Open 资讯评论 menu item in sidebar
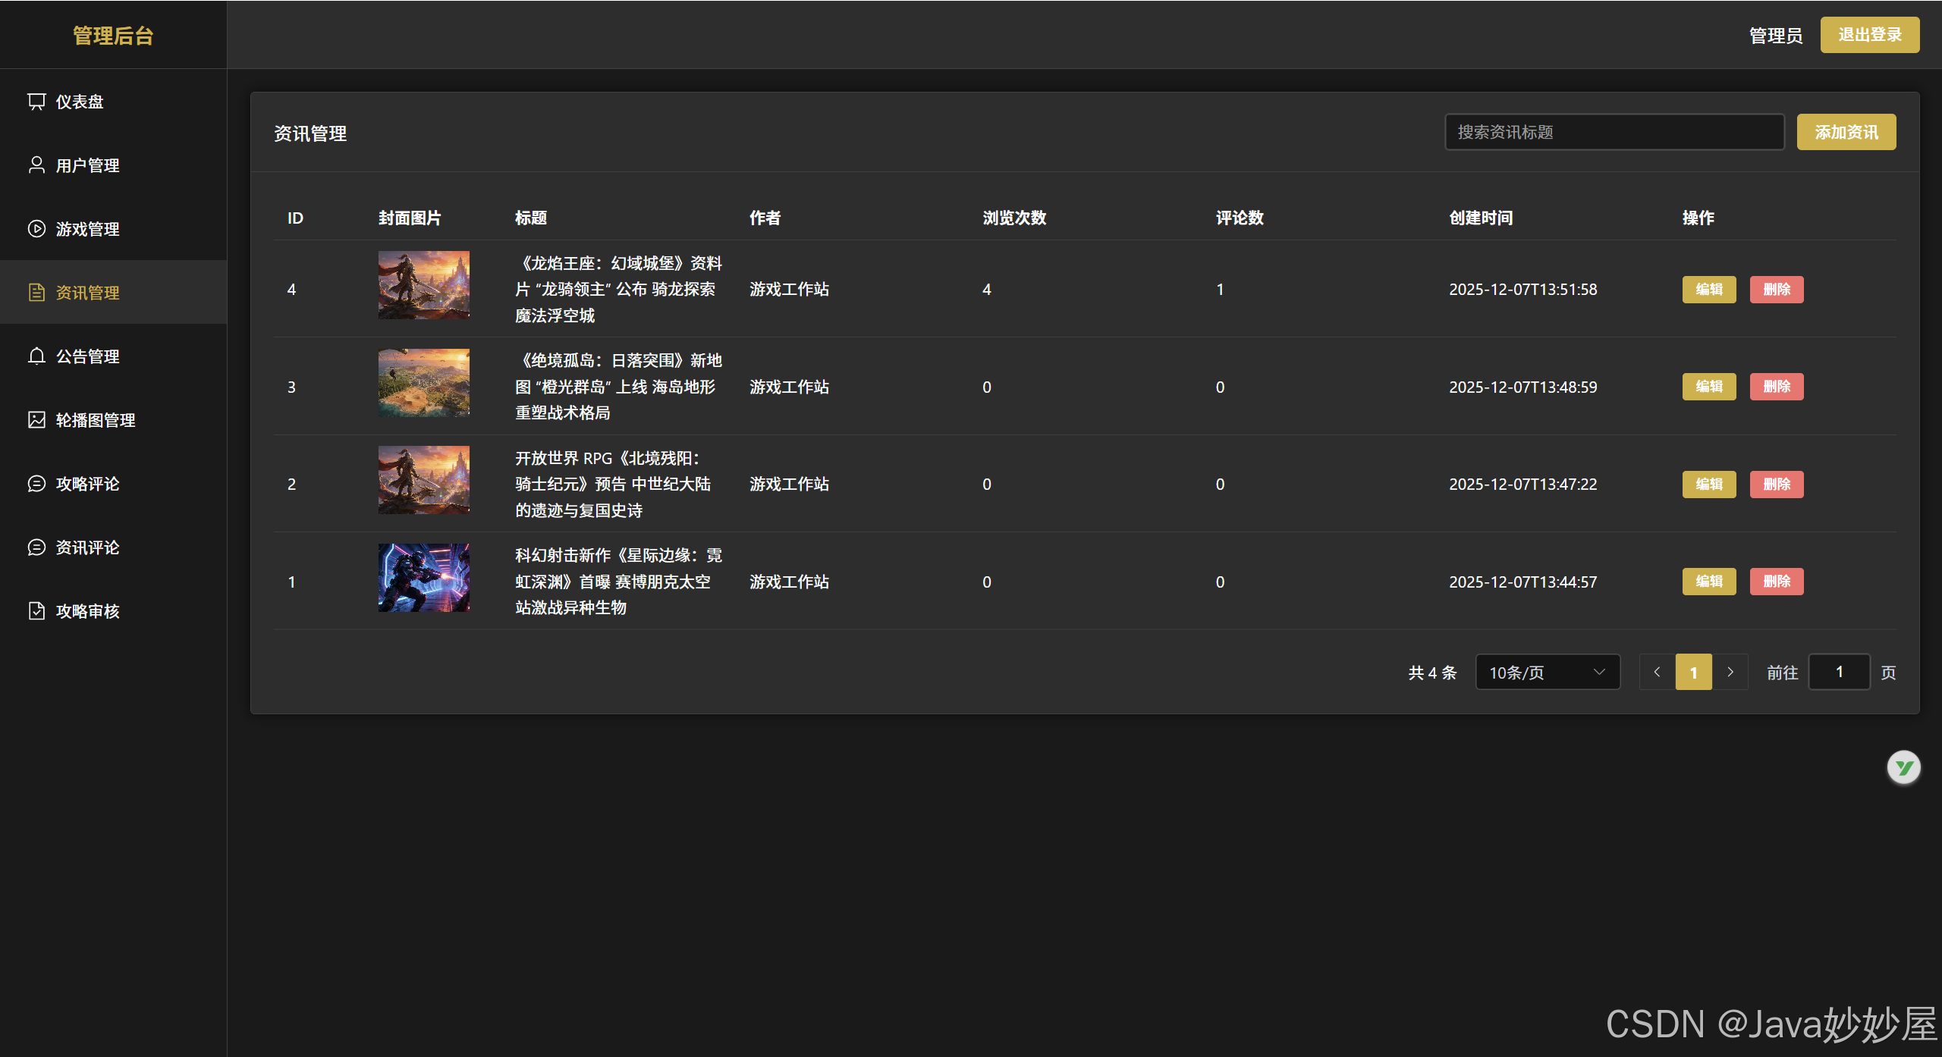This screenshot has height=1057, width=1942. coord(88,547)
